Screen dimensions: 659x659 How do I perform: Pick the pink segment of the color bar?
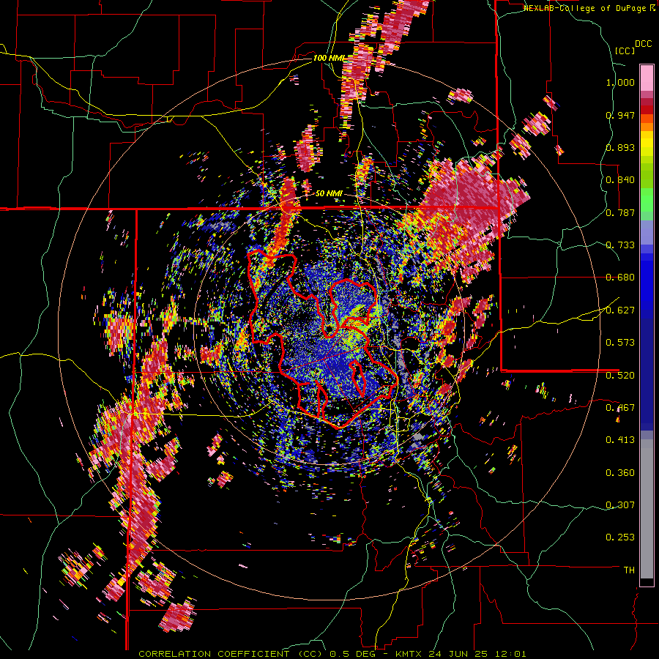[647, 78]
